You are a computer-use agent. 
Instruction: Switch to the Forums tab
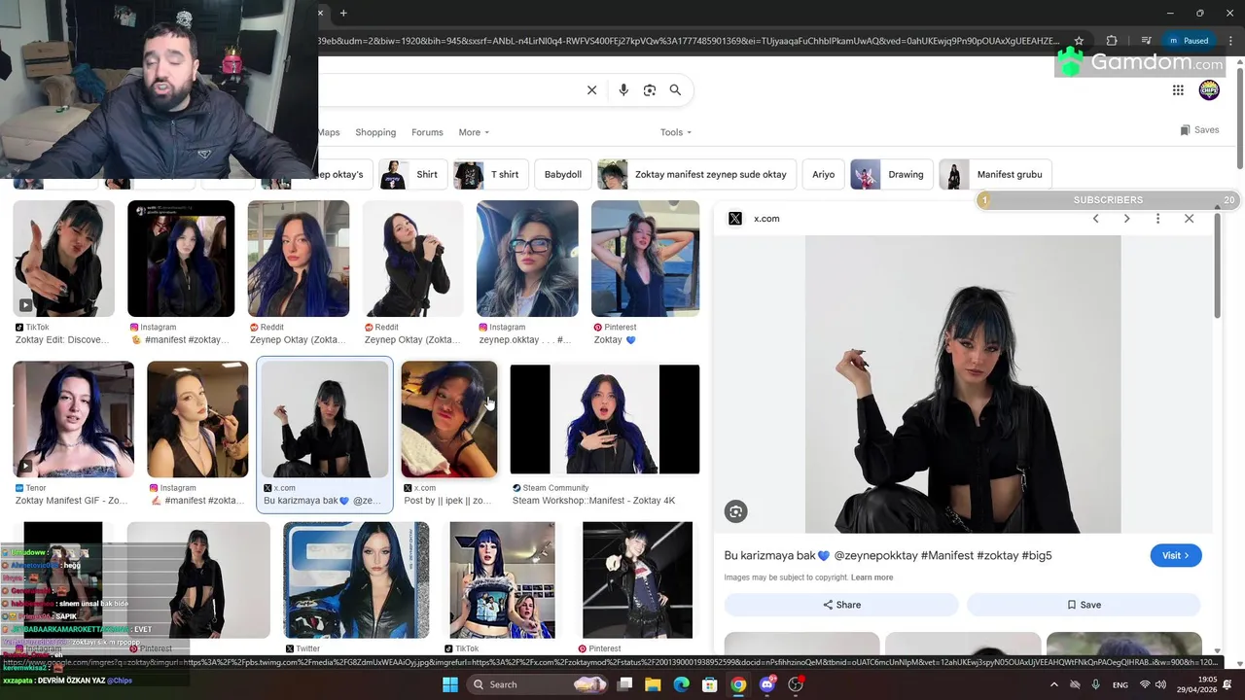[x=427, y=132]
